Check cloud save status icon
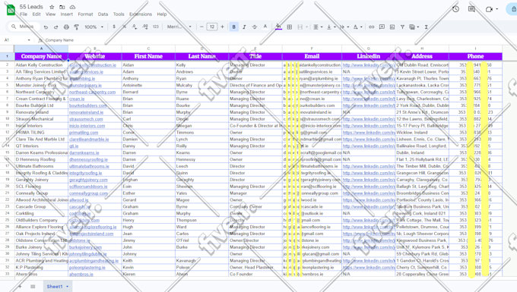 [x=72, y=7]
